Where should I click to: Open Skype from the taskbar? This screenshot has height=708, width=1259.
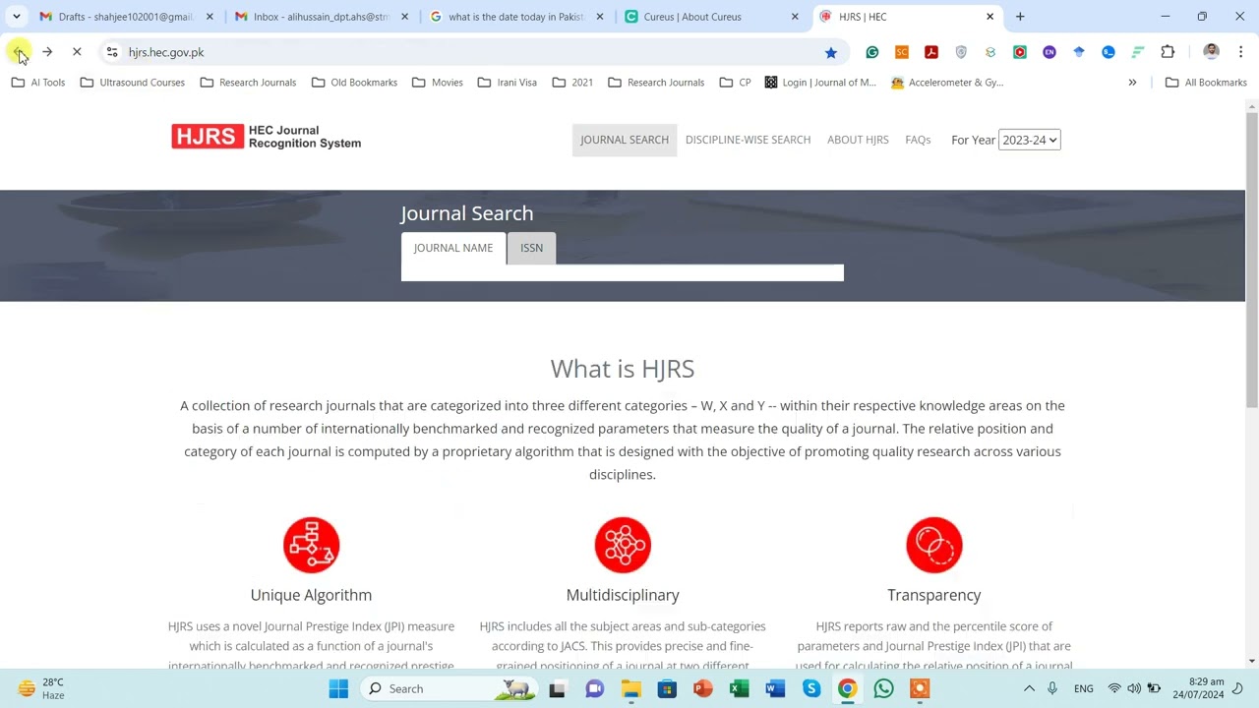coord(811,688)
